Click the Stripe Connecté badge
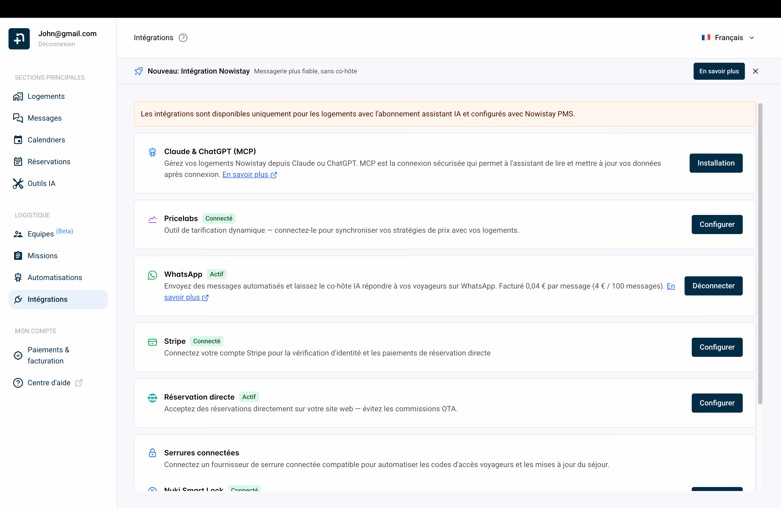This screenshot has height=508, width=781. coord(207,341)
